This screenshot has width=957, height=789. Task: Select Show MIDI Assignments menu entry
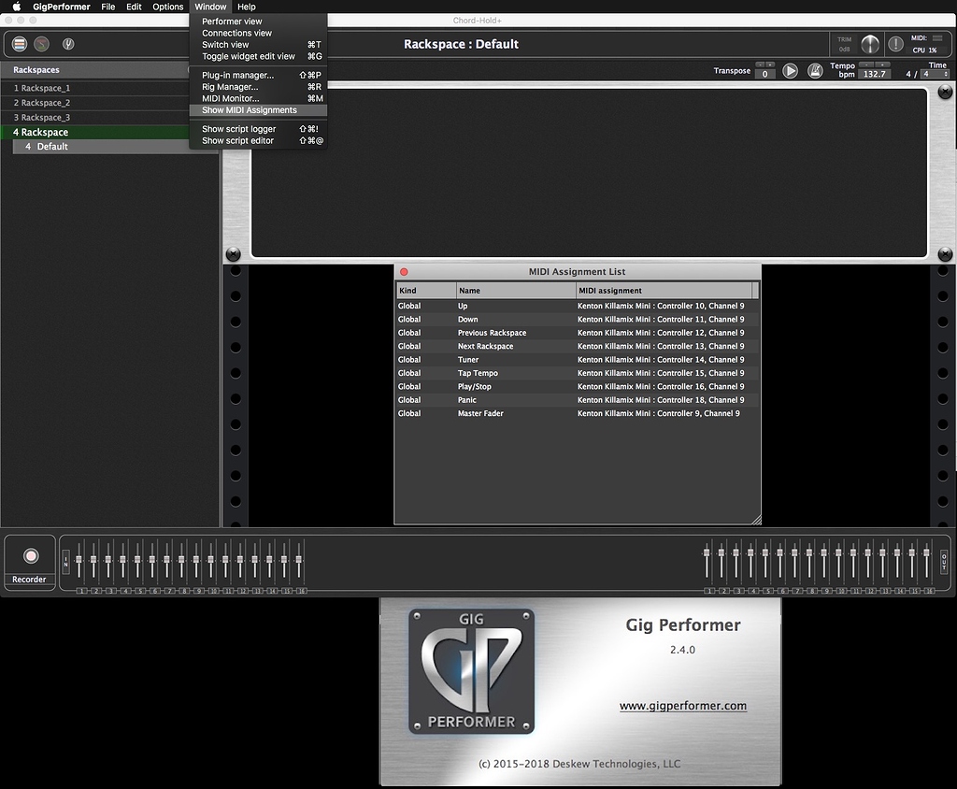[249, 110]
